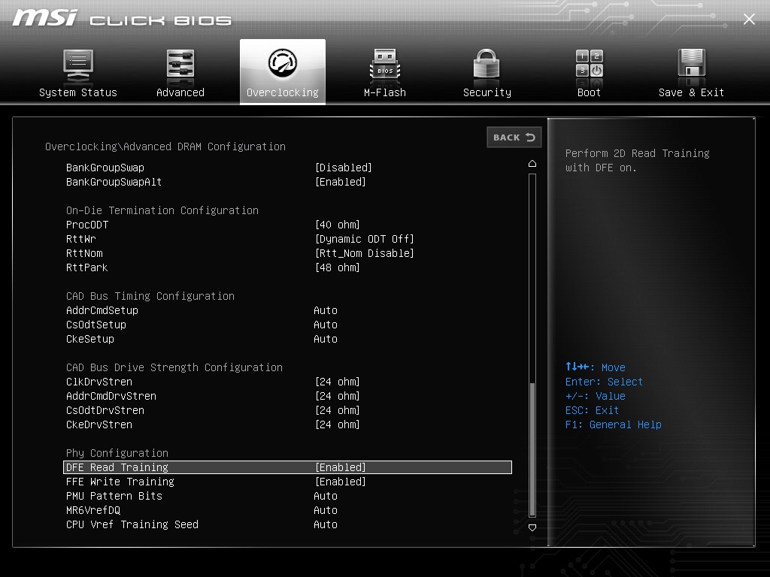The width and height of the screenshot is (770, 577).
Task: Select the MR6VrefDQ label
Action: pos(93,510)
